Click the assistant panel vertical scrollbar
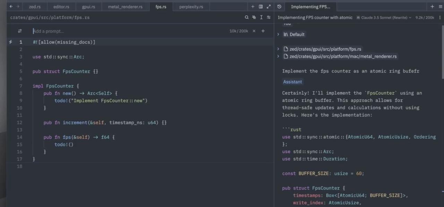The width and height of the screenshot is (444, 207). (x=442, y=52)
